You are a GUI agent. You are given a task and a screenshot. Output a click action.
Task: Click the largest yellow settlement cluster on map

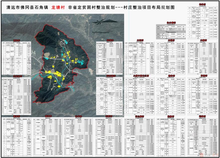[59, 74]
